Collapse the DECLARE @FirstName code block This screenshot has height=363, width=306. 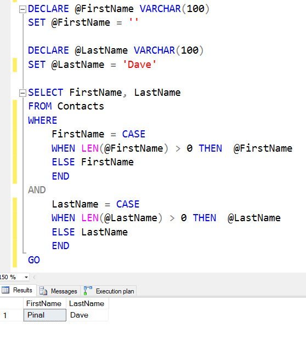(x=22, y=9)
